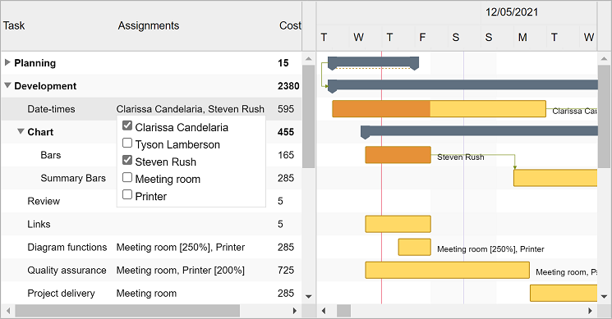Image resolution: width=612 pixels, height=319 pixels.
Task: Enable Meeting room resource checkbox
Action: (x=127, y=178)
